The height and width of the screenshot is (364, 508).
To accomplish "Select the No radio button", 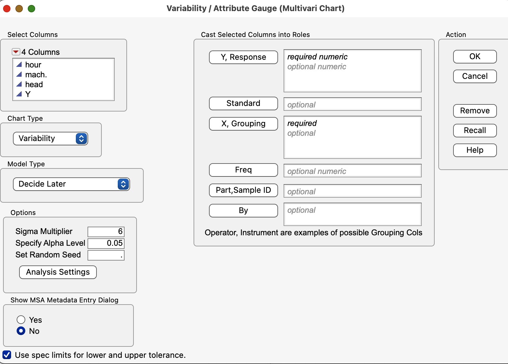I will [21, 331].
